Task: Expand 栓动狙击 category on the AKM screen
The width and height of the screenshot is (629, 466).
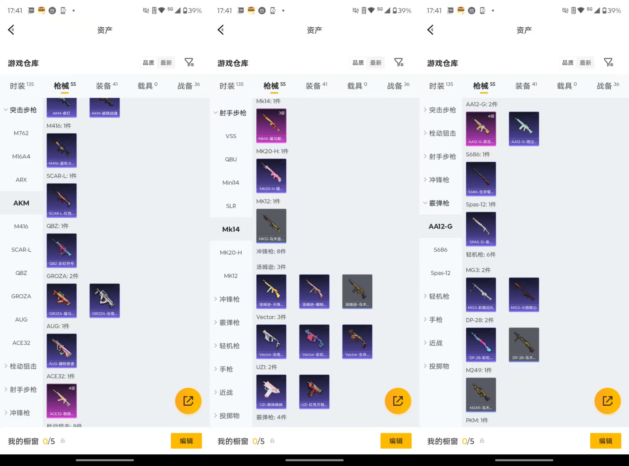Action: click(x=21, y=366)
